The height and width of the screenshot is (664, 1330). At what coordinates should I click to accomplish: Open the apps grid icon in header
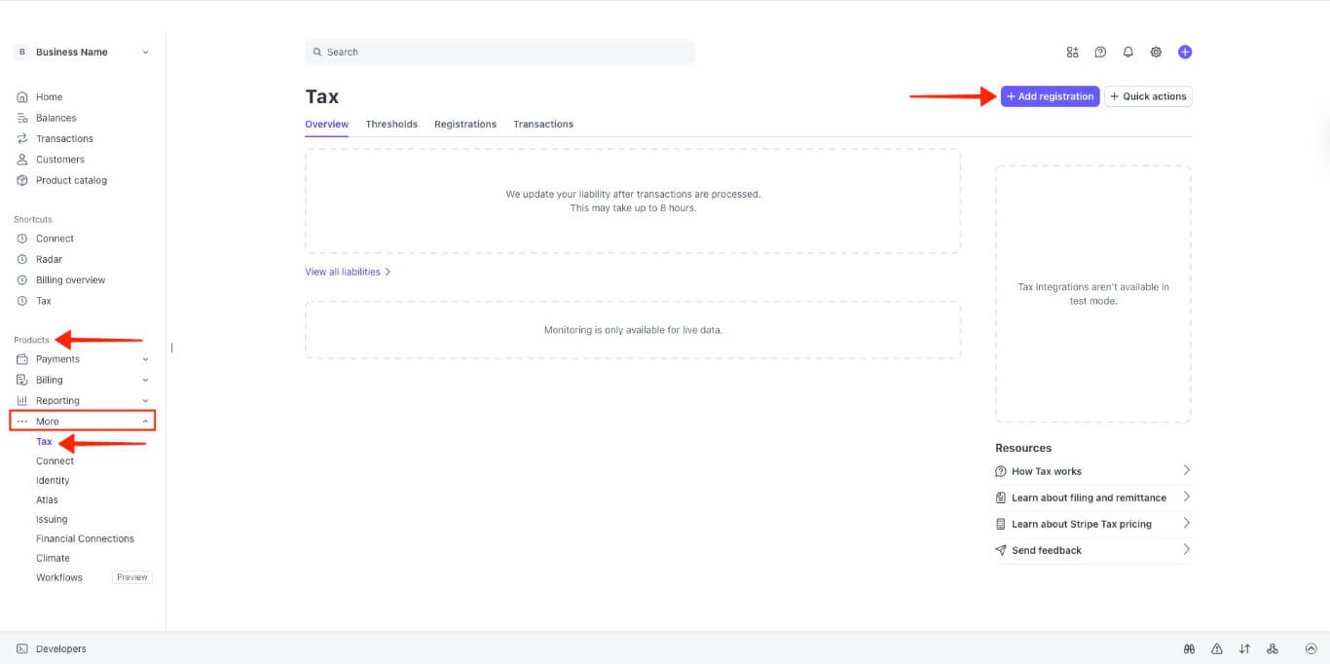pos(1072,53)
